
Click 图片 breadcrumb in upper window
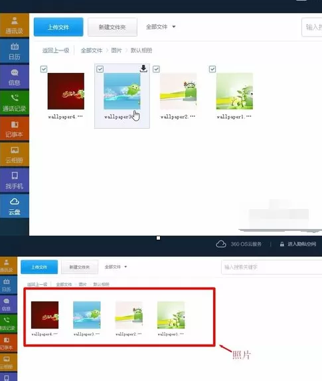coord(116,50)
